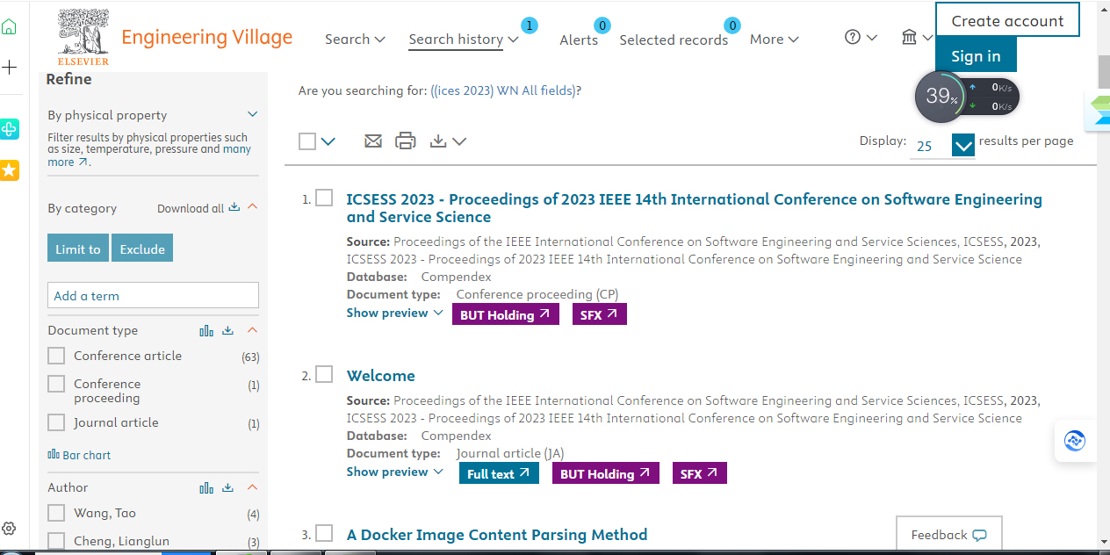Viewport: 1110px width, 555px height.
Task: Check the Conference article filter
Action: pyautogui.click(x=56, y=356)
